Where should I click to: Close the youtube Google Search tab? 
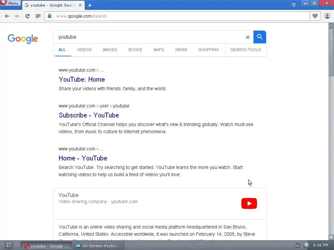pos(80,5)
